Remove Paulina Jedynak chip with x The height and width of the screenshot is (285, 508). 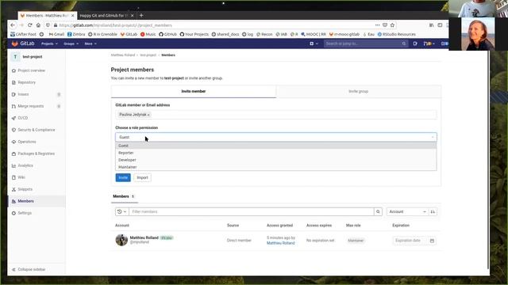tap(148, 115)
